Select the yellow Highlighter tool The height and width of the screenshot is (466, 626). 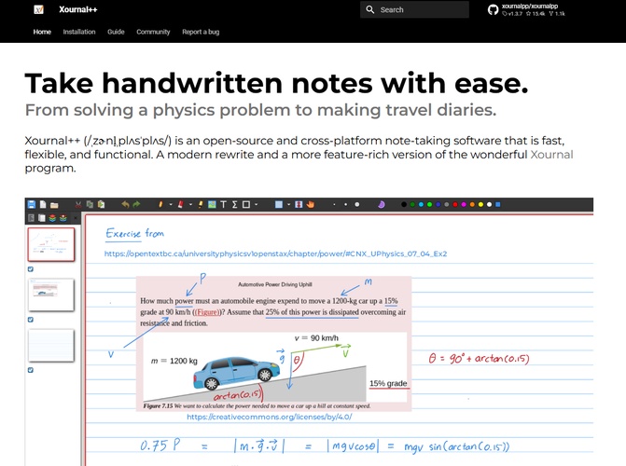coord(200,205)
